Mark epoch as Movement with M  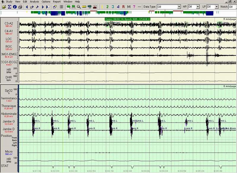click(x=129, y=7)
